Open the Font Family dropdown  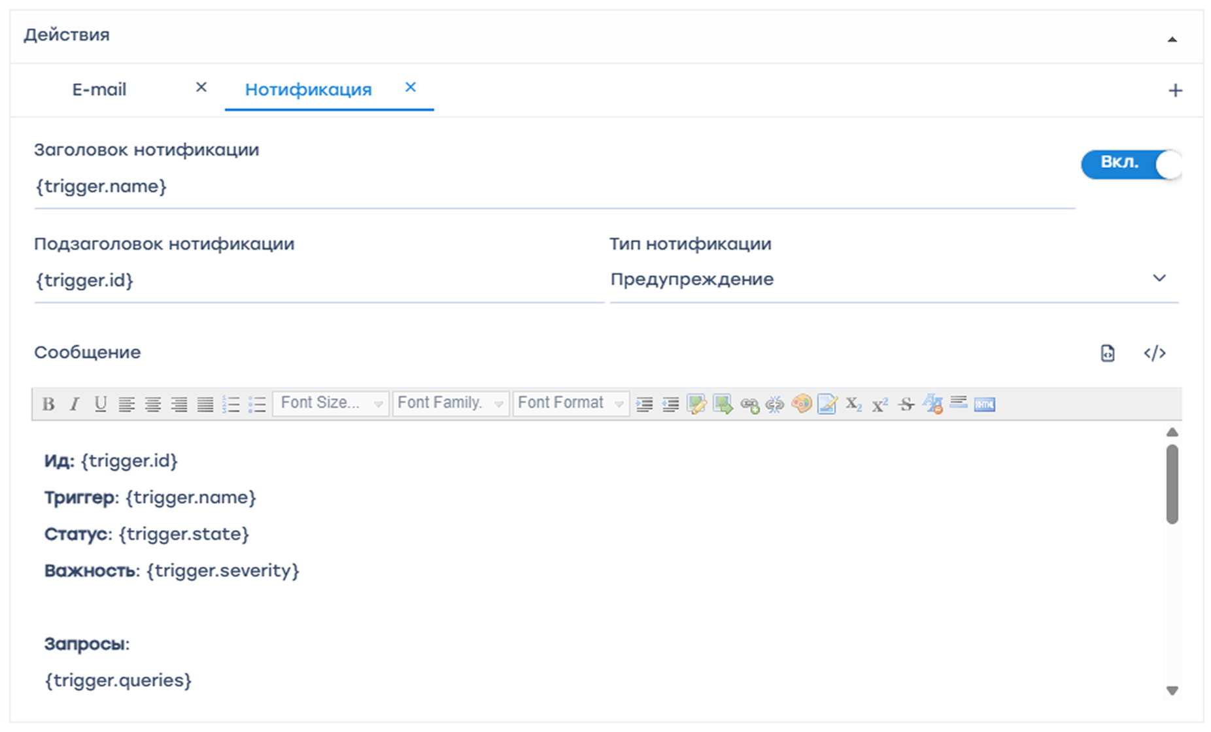click(451, 404)
